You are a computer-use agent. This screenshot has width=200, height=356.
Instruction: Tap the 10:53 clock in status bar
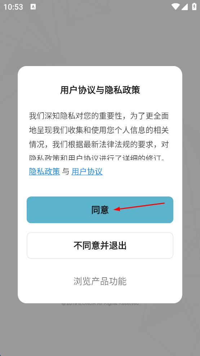(x=13, y=7)
